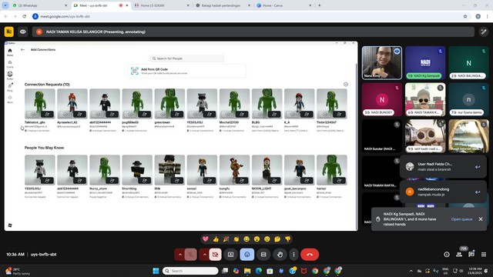Toggle the microphone mute button
Screen dimensions: 493x277
[190, 255]
